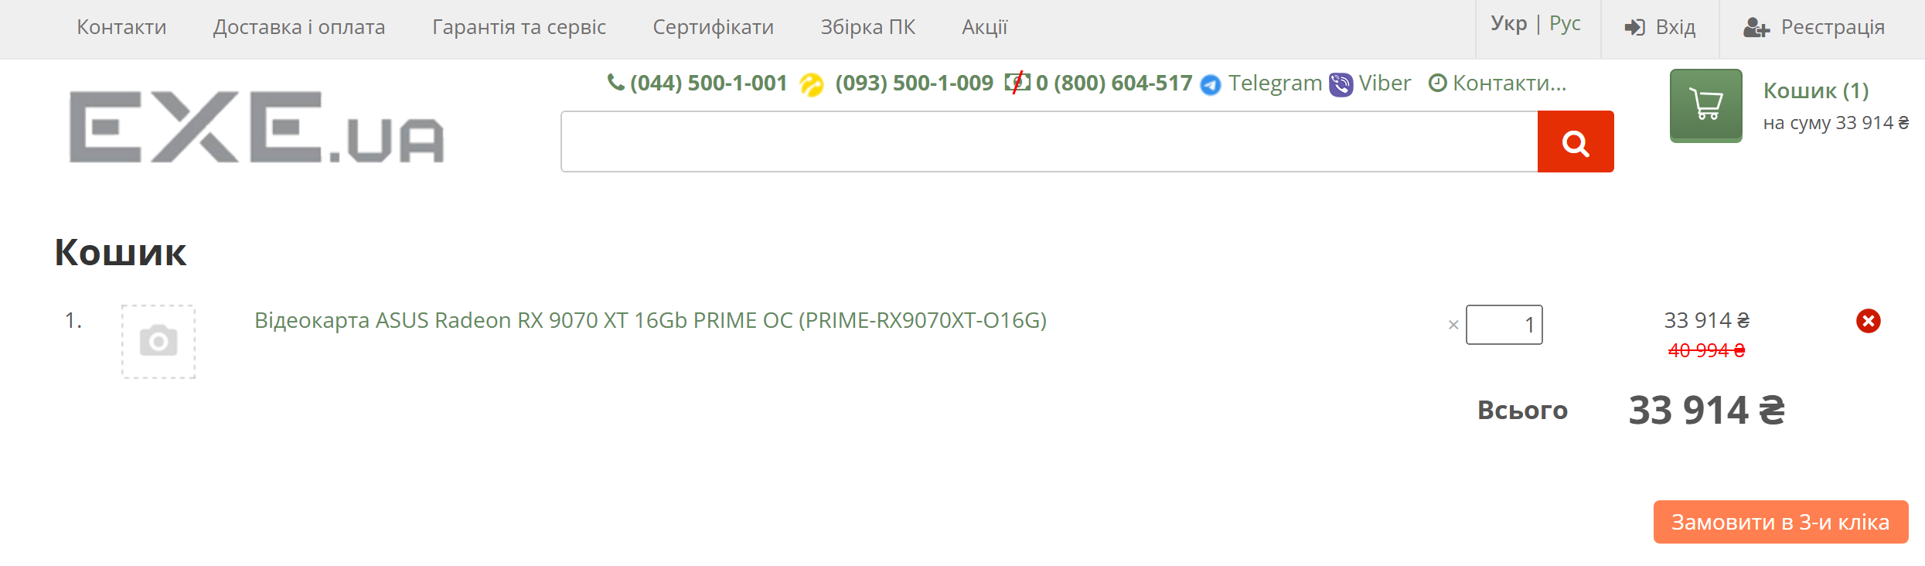This screenshot has width=1925, height=566.
Task: Expand the Контакти... clock link
Action: pyautogui.click(x=1497, y=83)
